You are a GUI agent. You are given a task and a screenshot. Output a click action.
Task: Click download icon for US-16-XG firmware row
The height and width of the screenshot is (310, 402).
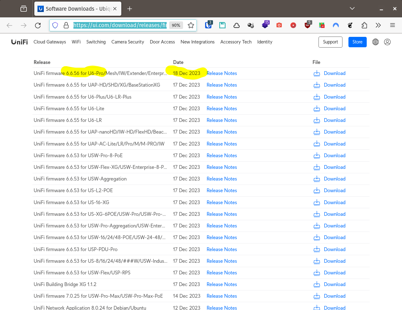pos(317,203)
